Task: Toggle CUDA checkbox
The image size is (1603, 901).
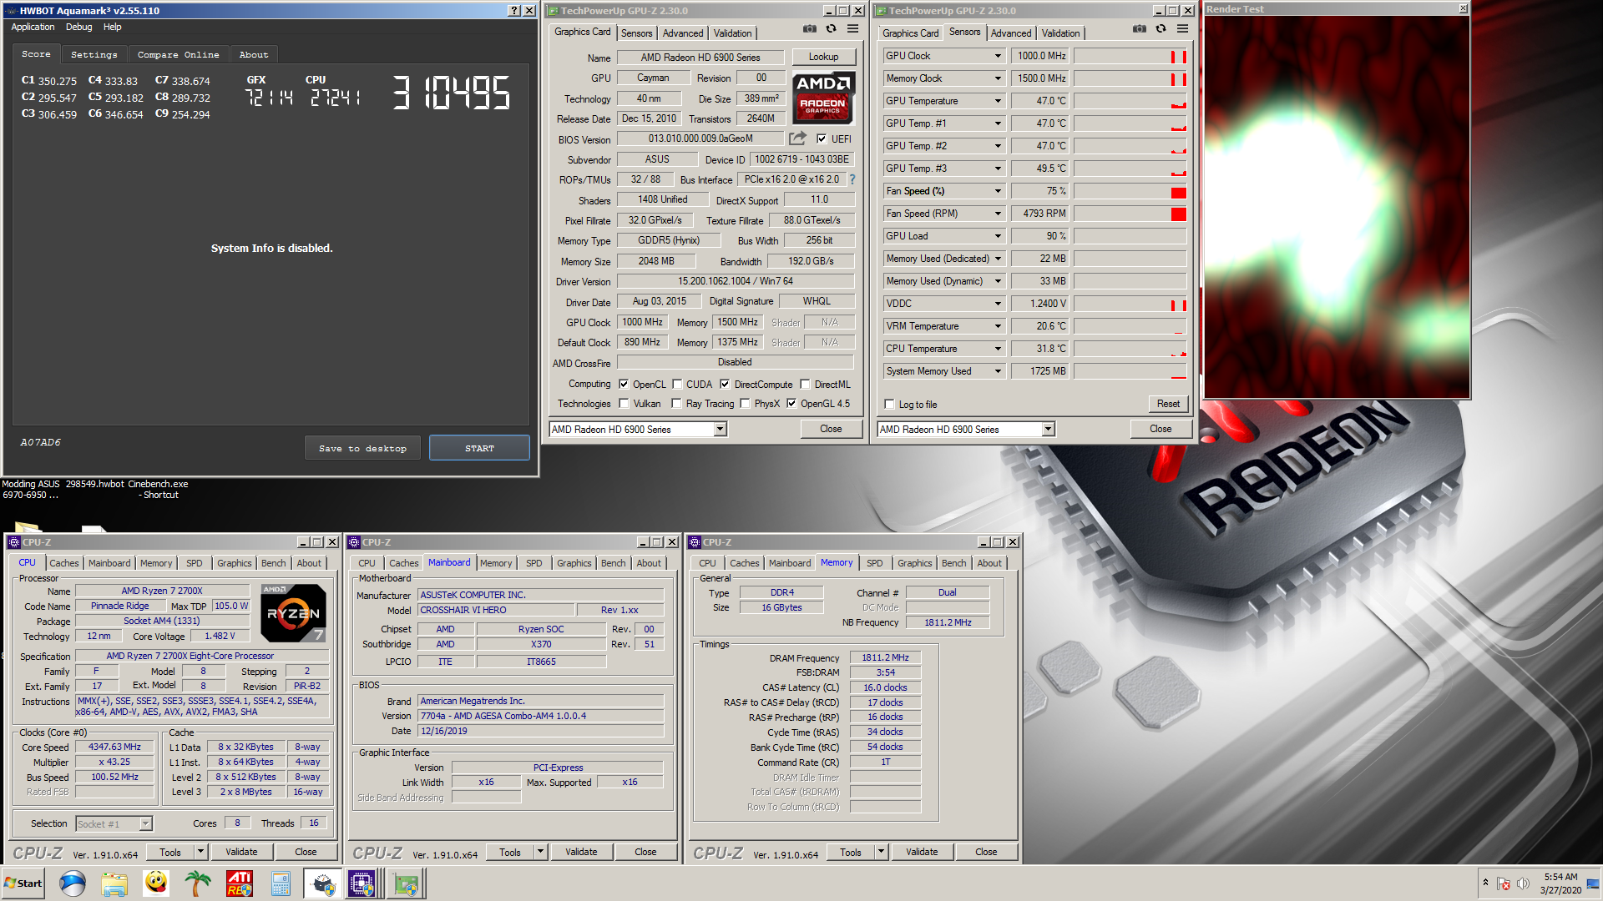Action: click(677, 385)
